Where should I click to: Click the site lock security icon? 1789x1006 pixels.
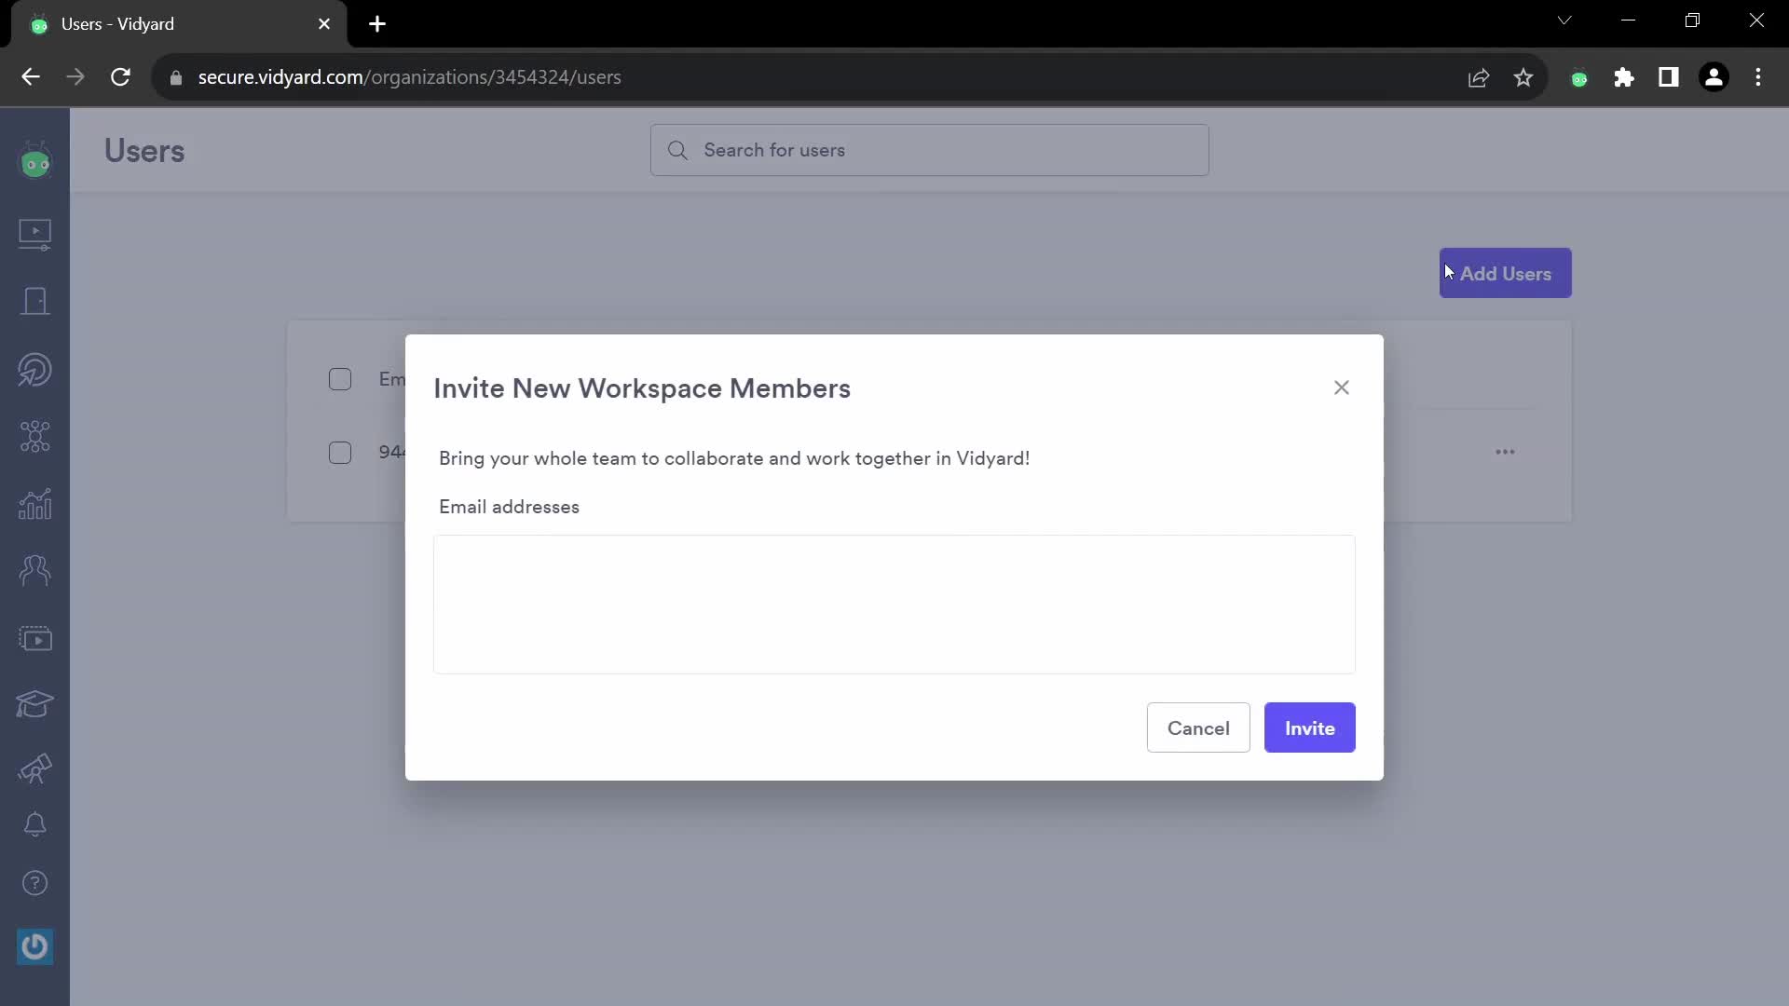[x=176, y=77]
